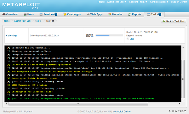Switch to the Hosts tab
The width and height of the screenshot is (189, 114).
coord(29,14)
